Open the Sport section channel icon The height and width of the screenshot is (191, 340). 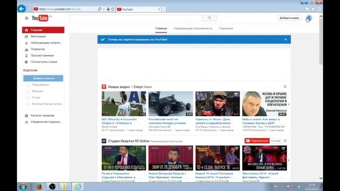(x=104, y=86)
